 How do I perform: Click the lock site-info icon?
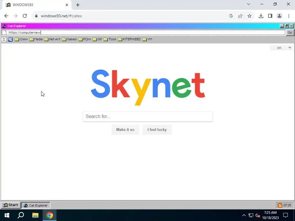36,16
